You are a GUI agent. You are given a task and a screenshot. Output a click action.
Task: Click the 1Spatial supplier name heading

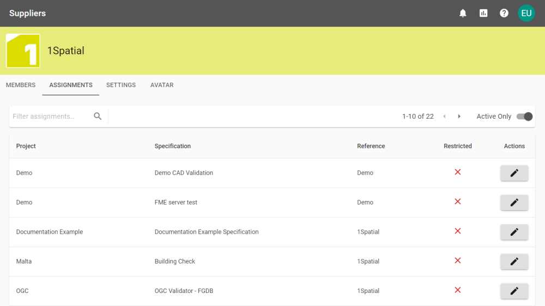tap(66, 51)
